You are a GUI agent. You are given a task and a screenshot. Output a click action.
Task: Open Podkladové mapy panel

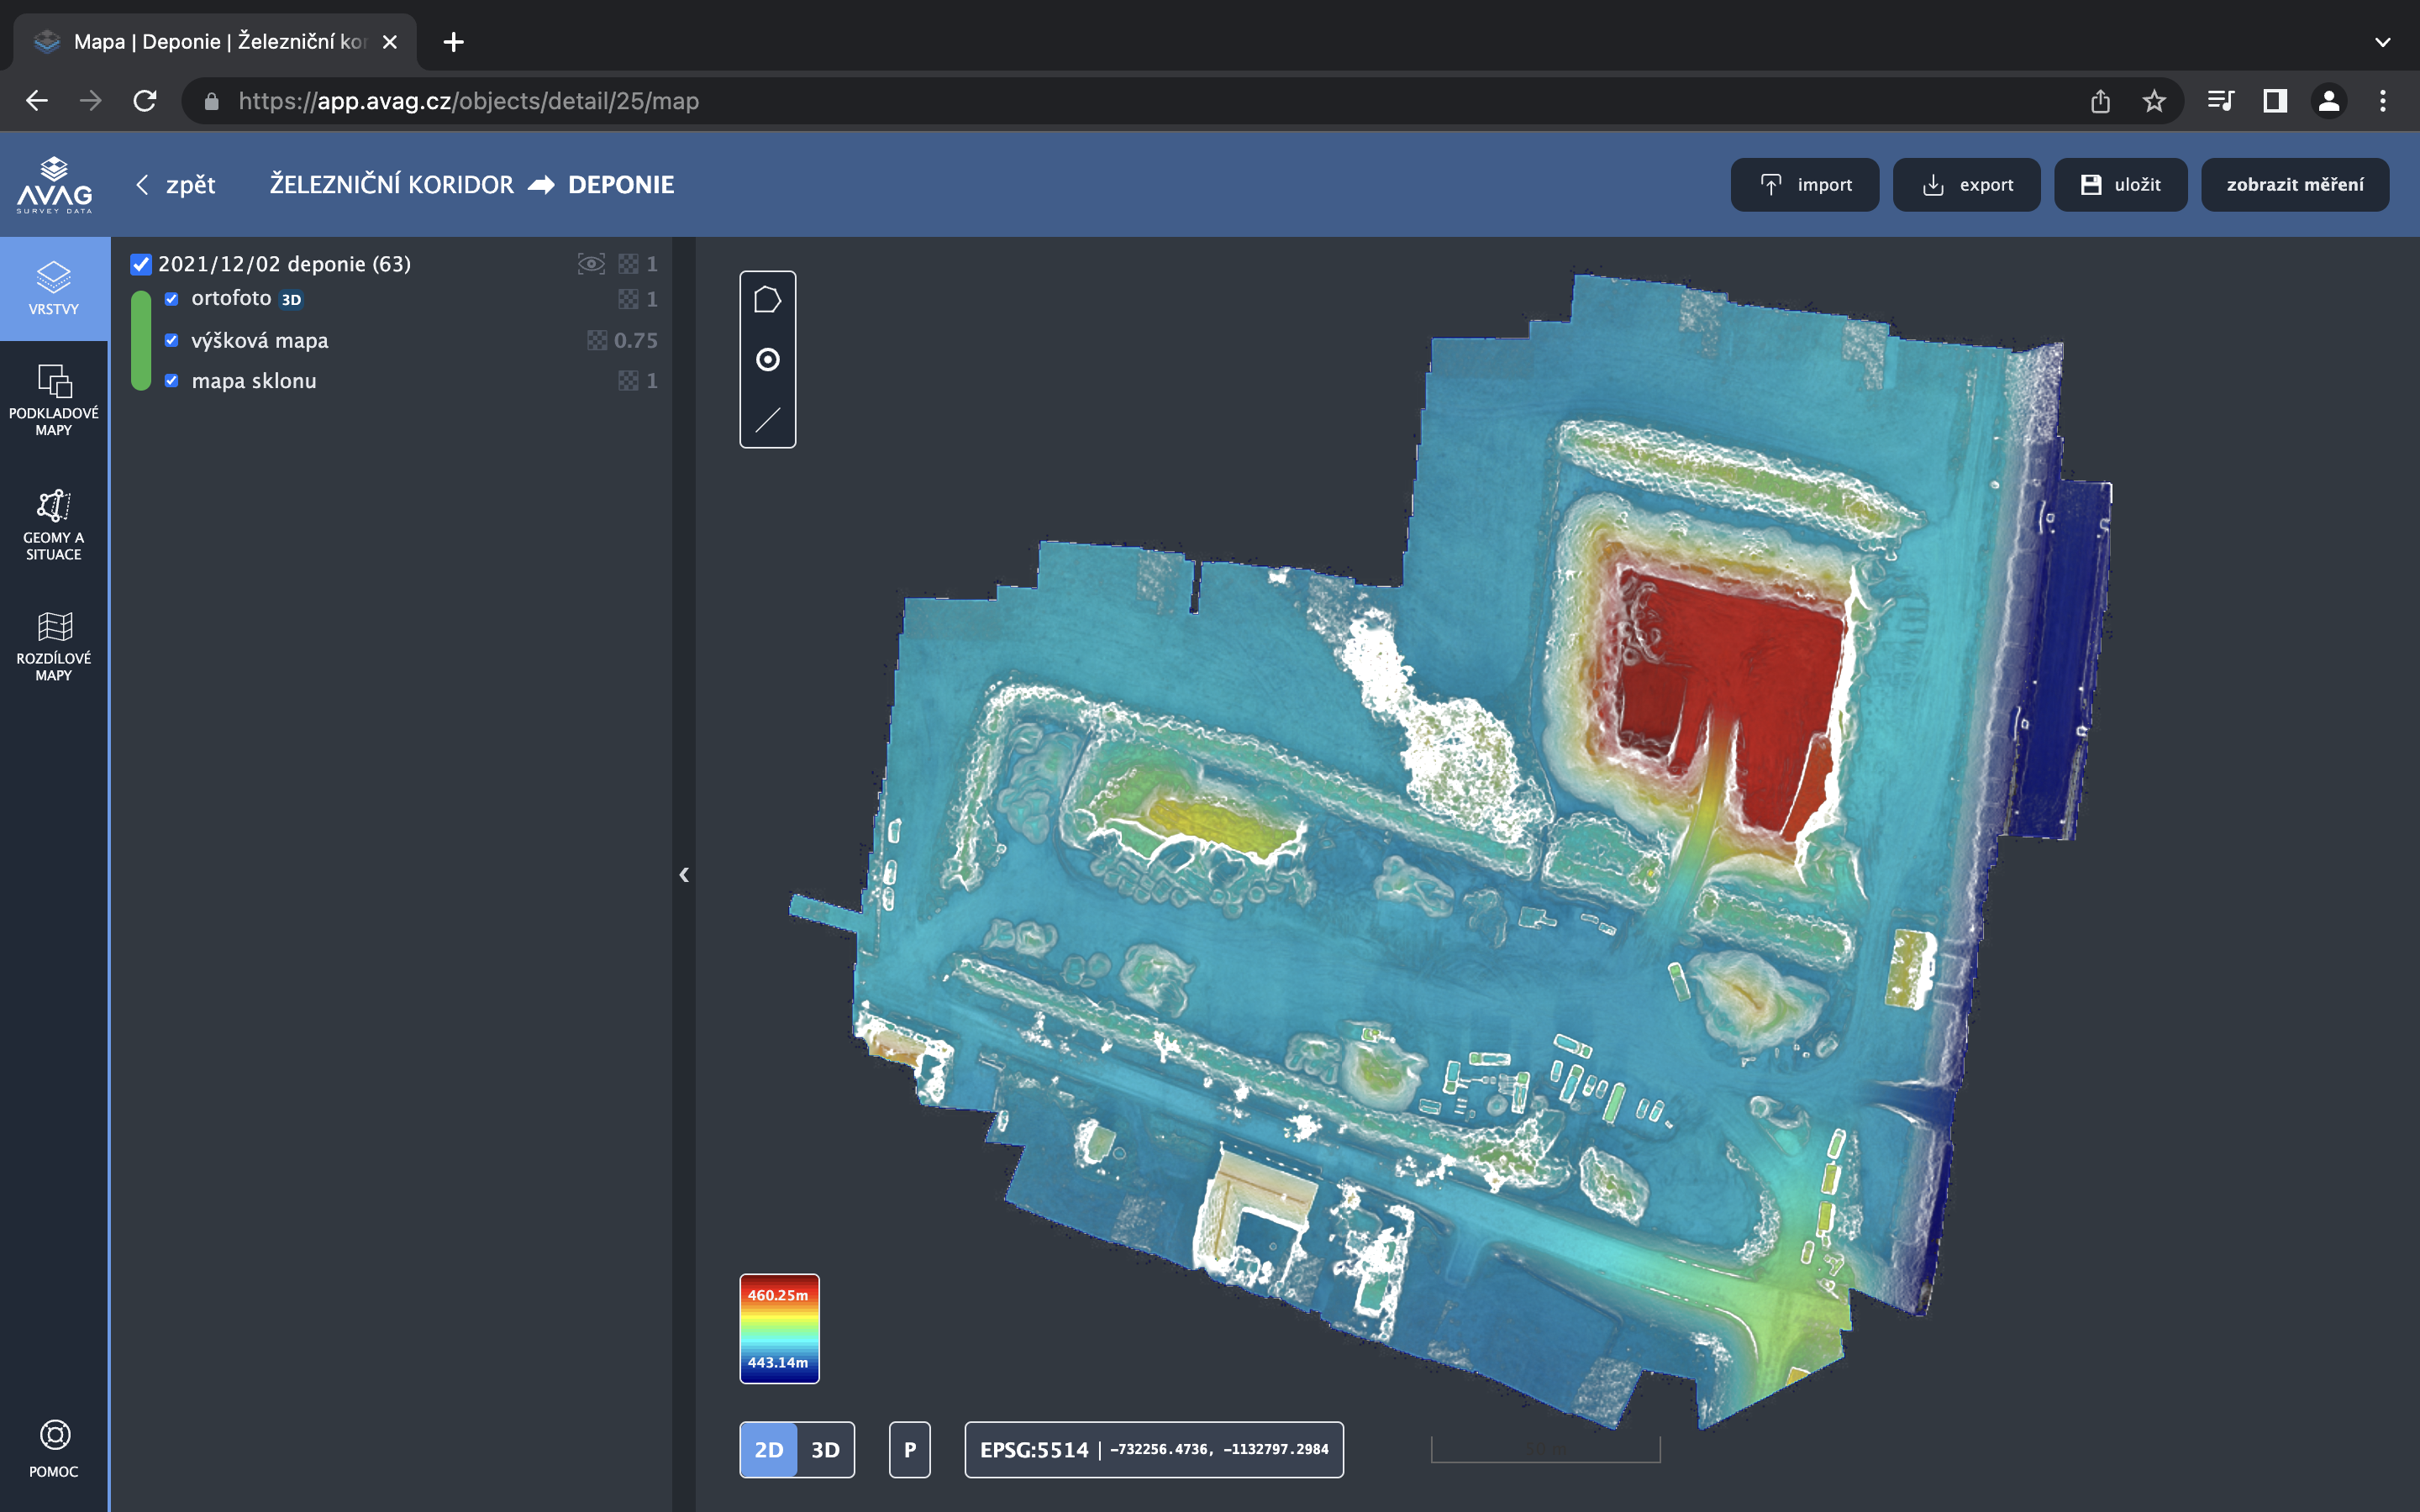[54, 400]
